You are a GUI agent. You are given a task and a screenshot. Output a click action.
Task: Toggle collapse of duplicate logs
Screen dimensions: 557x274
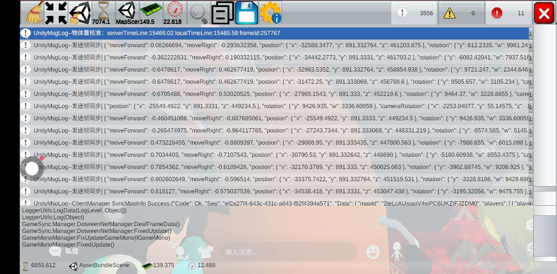click(56, 13)
